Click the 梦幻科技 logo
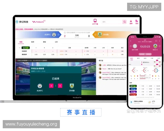This screenshot has width=164, height=131. click(x=22, y=22)
